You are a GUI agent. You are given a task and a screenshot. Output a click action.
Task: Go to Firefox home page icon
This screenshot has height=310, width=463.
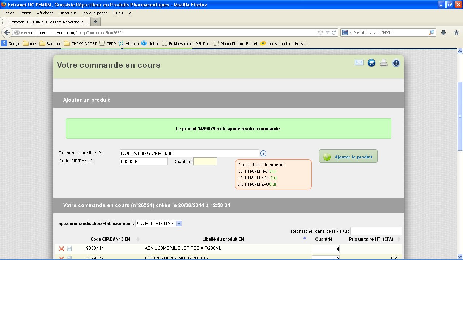tap(456, 32)
